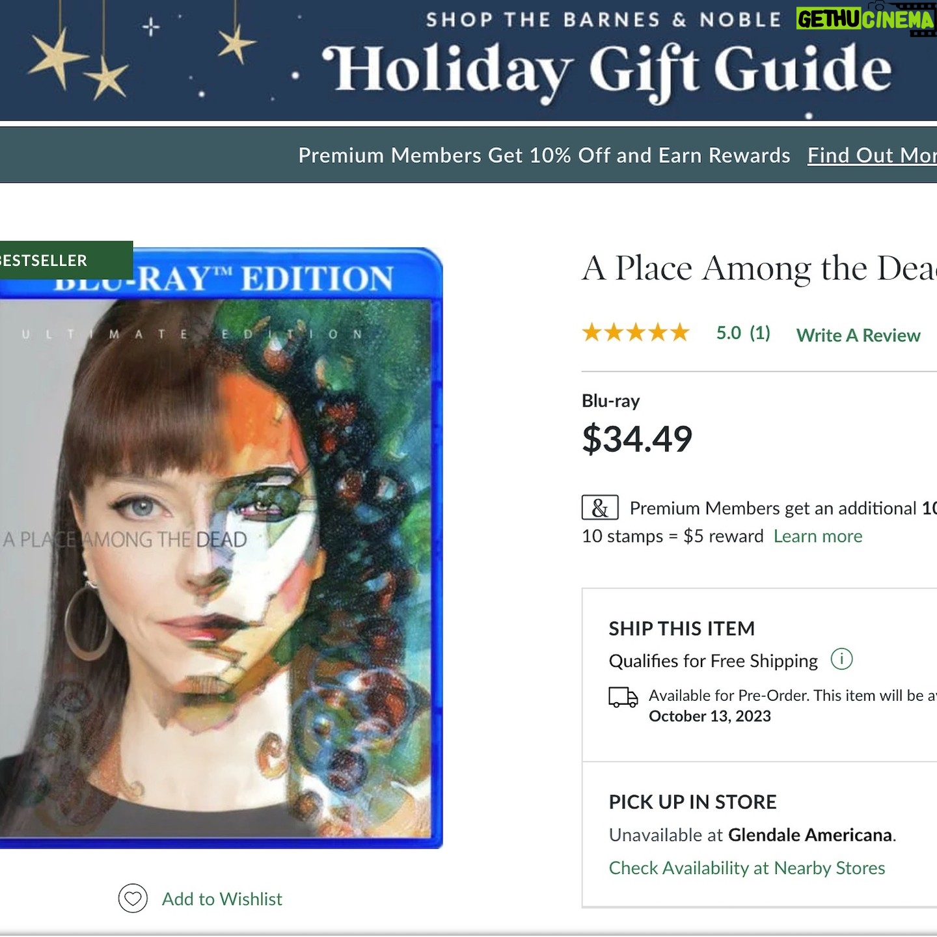
Task: Open the Holiday Gift Guide banner
Action: pos(605,68)
